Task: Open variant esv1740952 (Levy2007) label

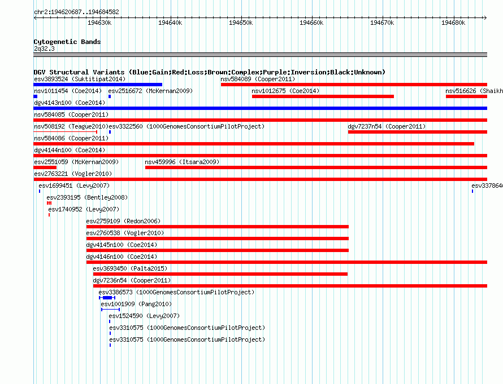Action: 84,209
